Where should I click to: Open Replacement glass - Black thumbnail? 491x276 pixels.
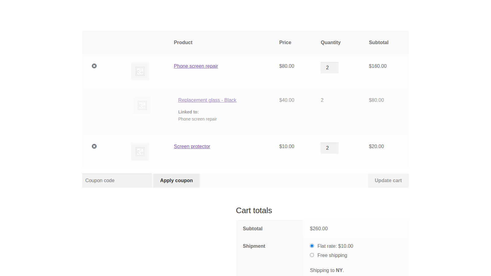click(142, 105)
